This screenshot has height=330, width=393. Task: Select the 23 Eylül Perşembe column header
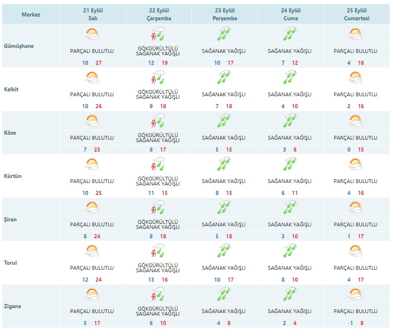(x=225, y=14)
